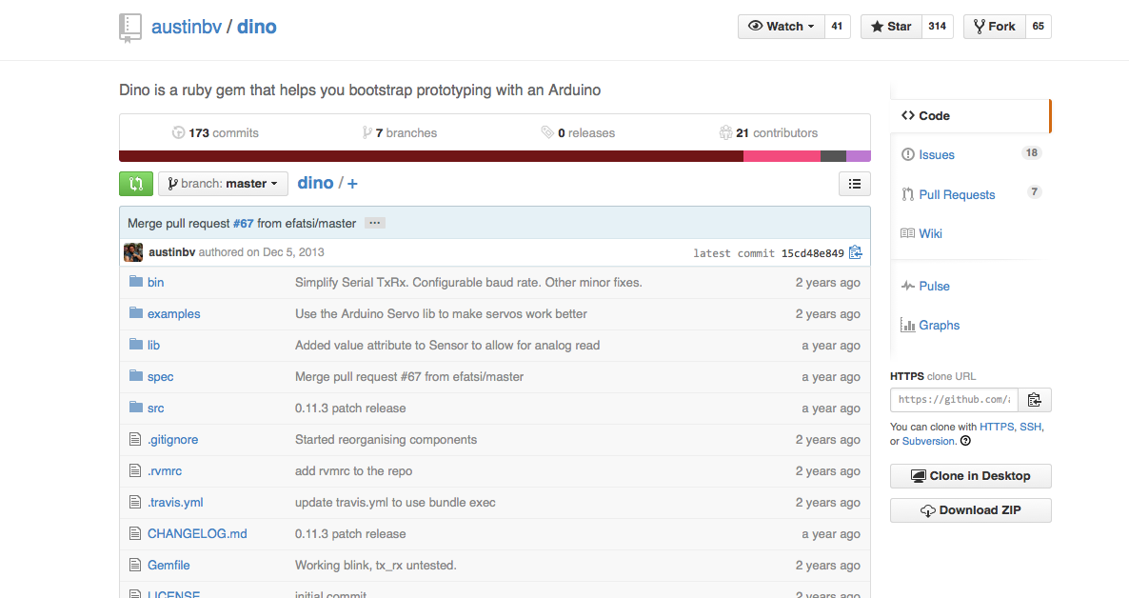The image size is (1129, 598).
Task: Open the Wiki tab
Action: coord(921,233)
